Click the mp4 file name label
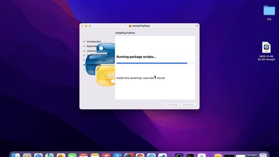Viewport: 279px width, 157px height. [266, 58]
